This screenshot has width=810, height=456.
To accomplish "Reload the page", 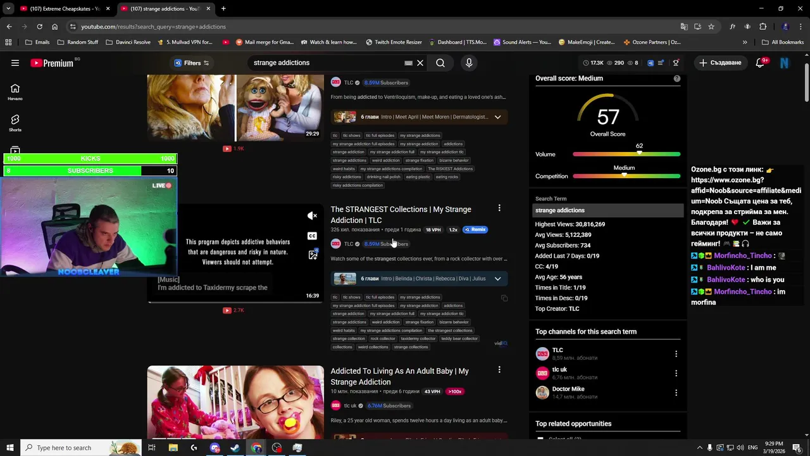I will click(x=39, y=27).
